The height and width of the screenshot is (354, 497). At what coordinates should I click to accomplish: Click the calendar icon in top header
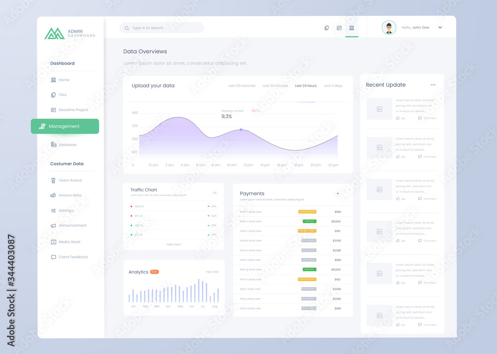pyautogui.click(x=339, y=28)
